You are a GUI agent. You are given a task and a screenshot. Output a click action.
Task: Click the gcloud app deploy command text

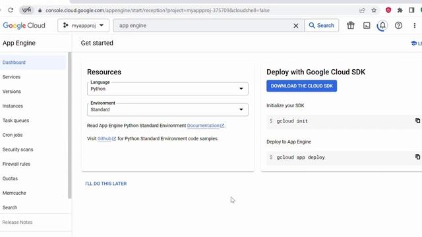pos(301,157)
